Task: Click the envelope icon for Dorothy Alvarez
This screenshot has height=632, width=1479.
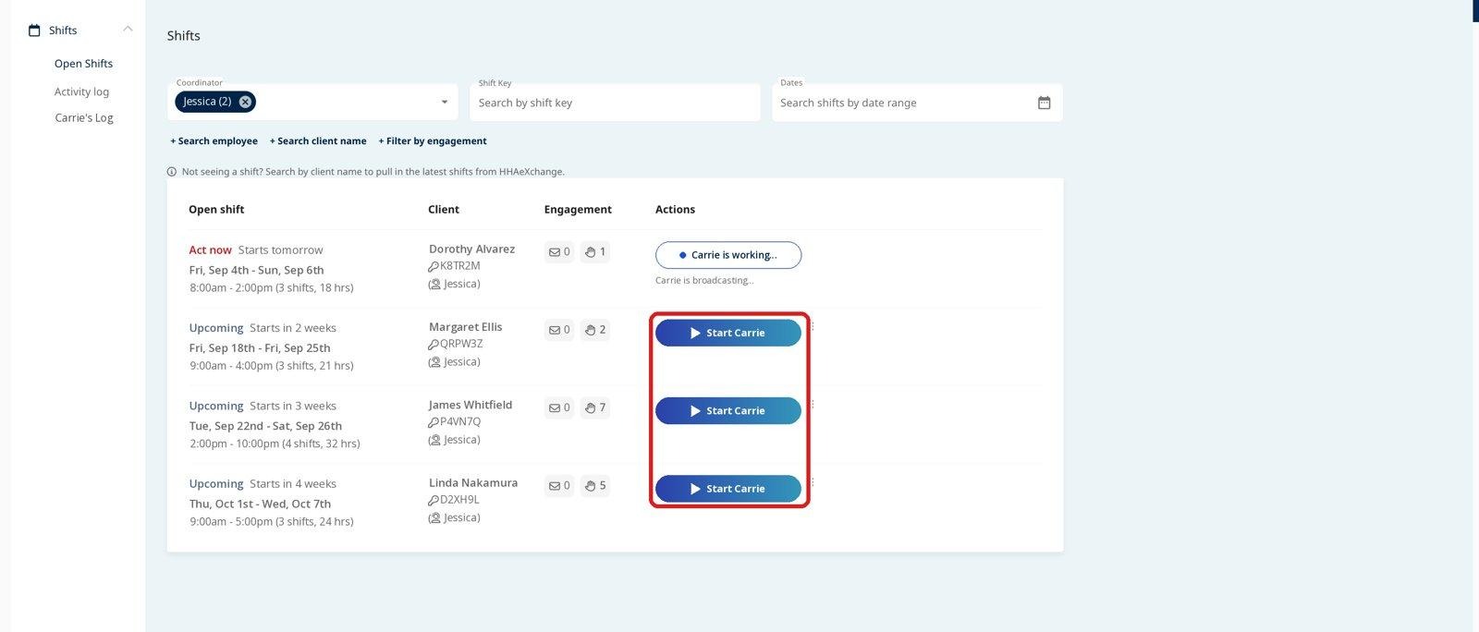Action: [555, 251]
